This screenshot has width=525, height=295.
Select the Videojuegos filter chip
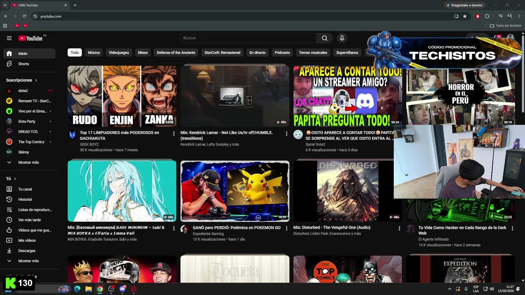click(119, 52)
